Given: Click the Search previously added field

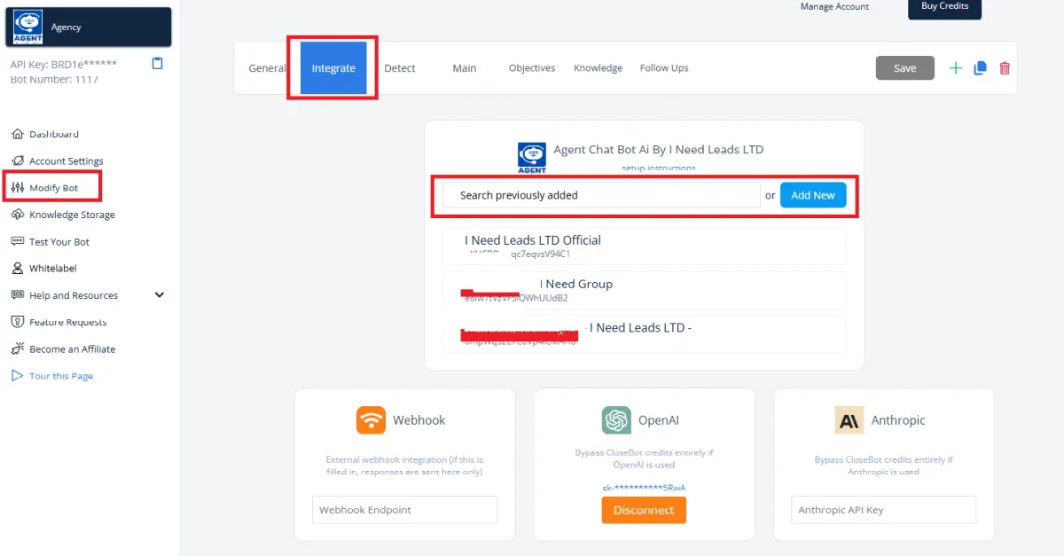Looking at the screenshot, I should (601, 195).
